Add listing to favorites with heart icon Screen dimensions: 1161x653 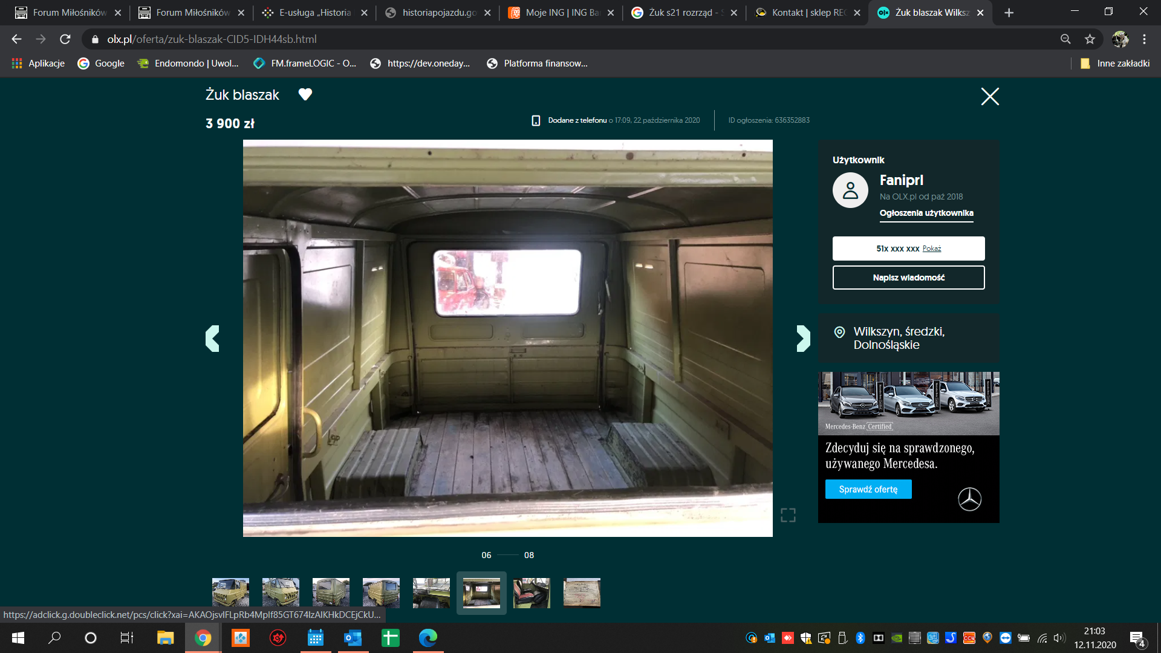coord(305,94)
